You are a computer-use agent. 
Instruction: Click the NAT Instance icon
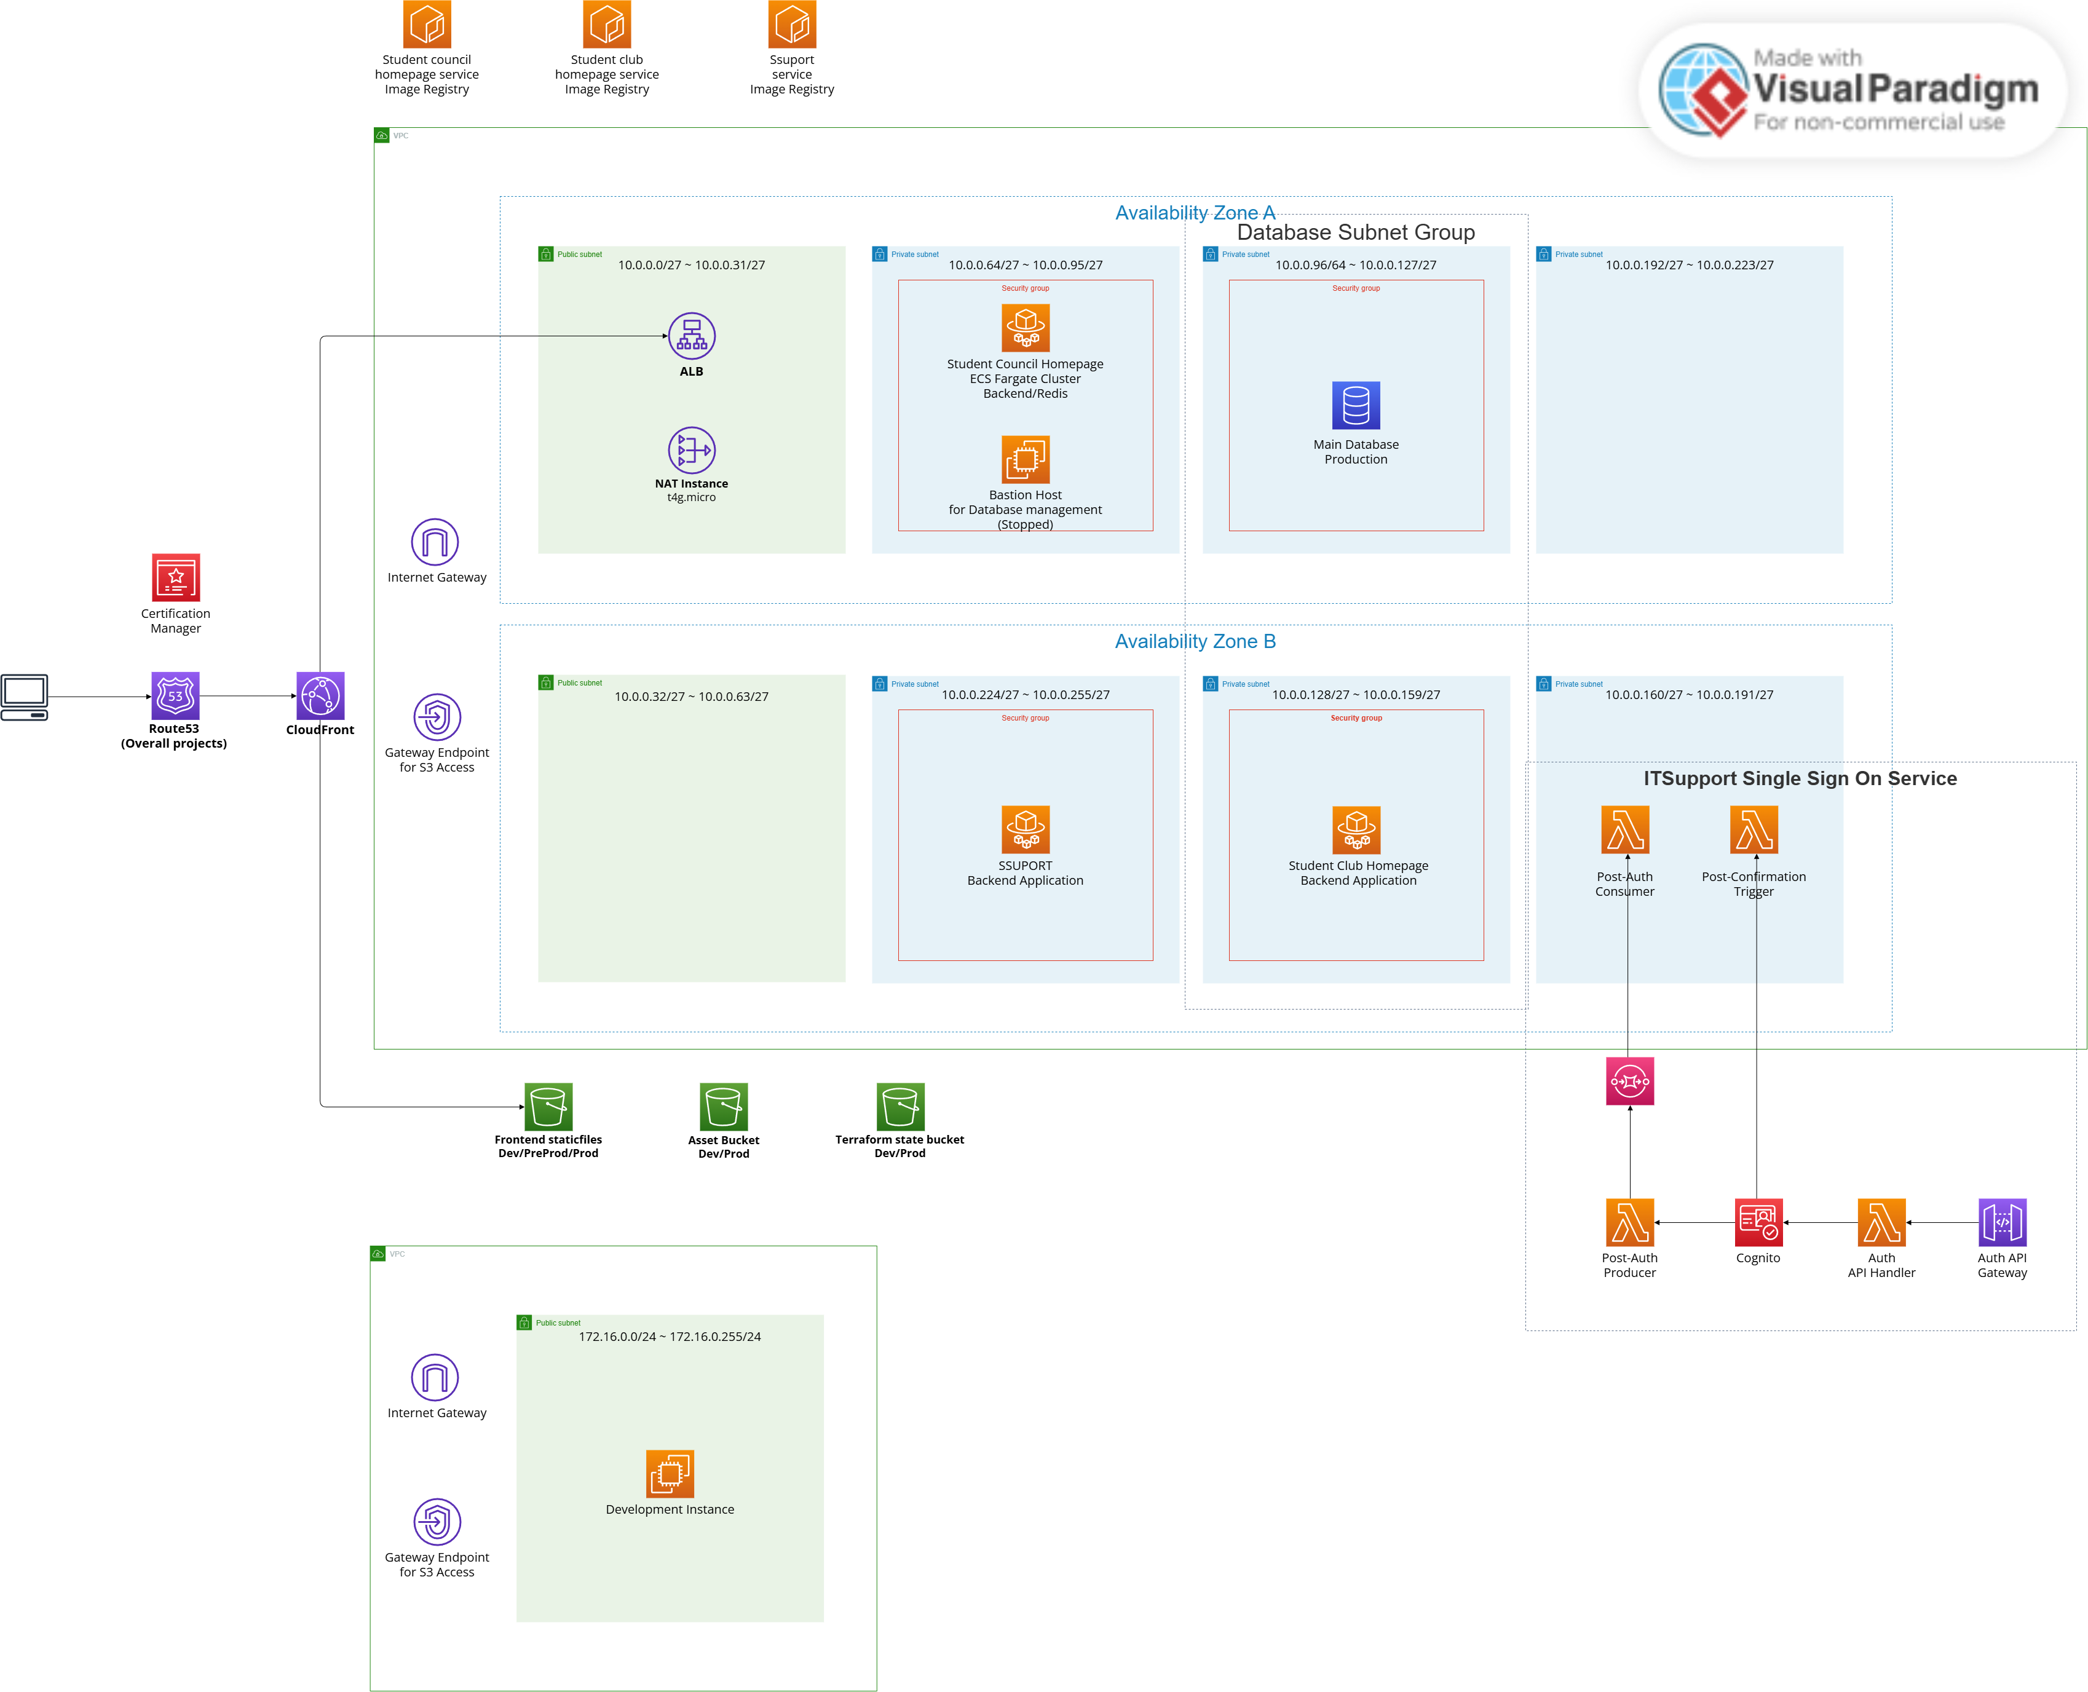[x=691, y=450]
